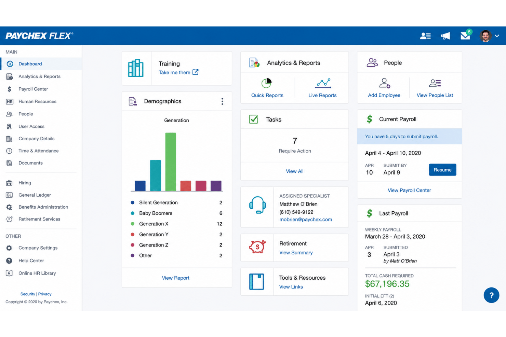Viewport: 506px width, 337px height.
Task: Click the 5 days to submit payroll notice
Action: [410, 137]
